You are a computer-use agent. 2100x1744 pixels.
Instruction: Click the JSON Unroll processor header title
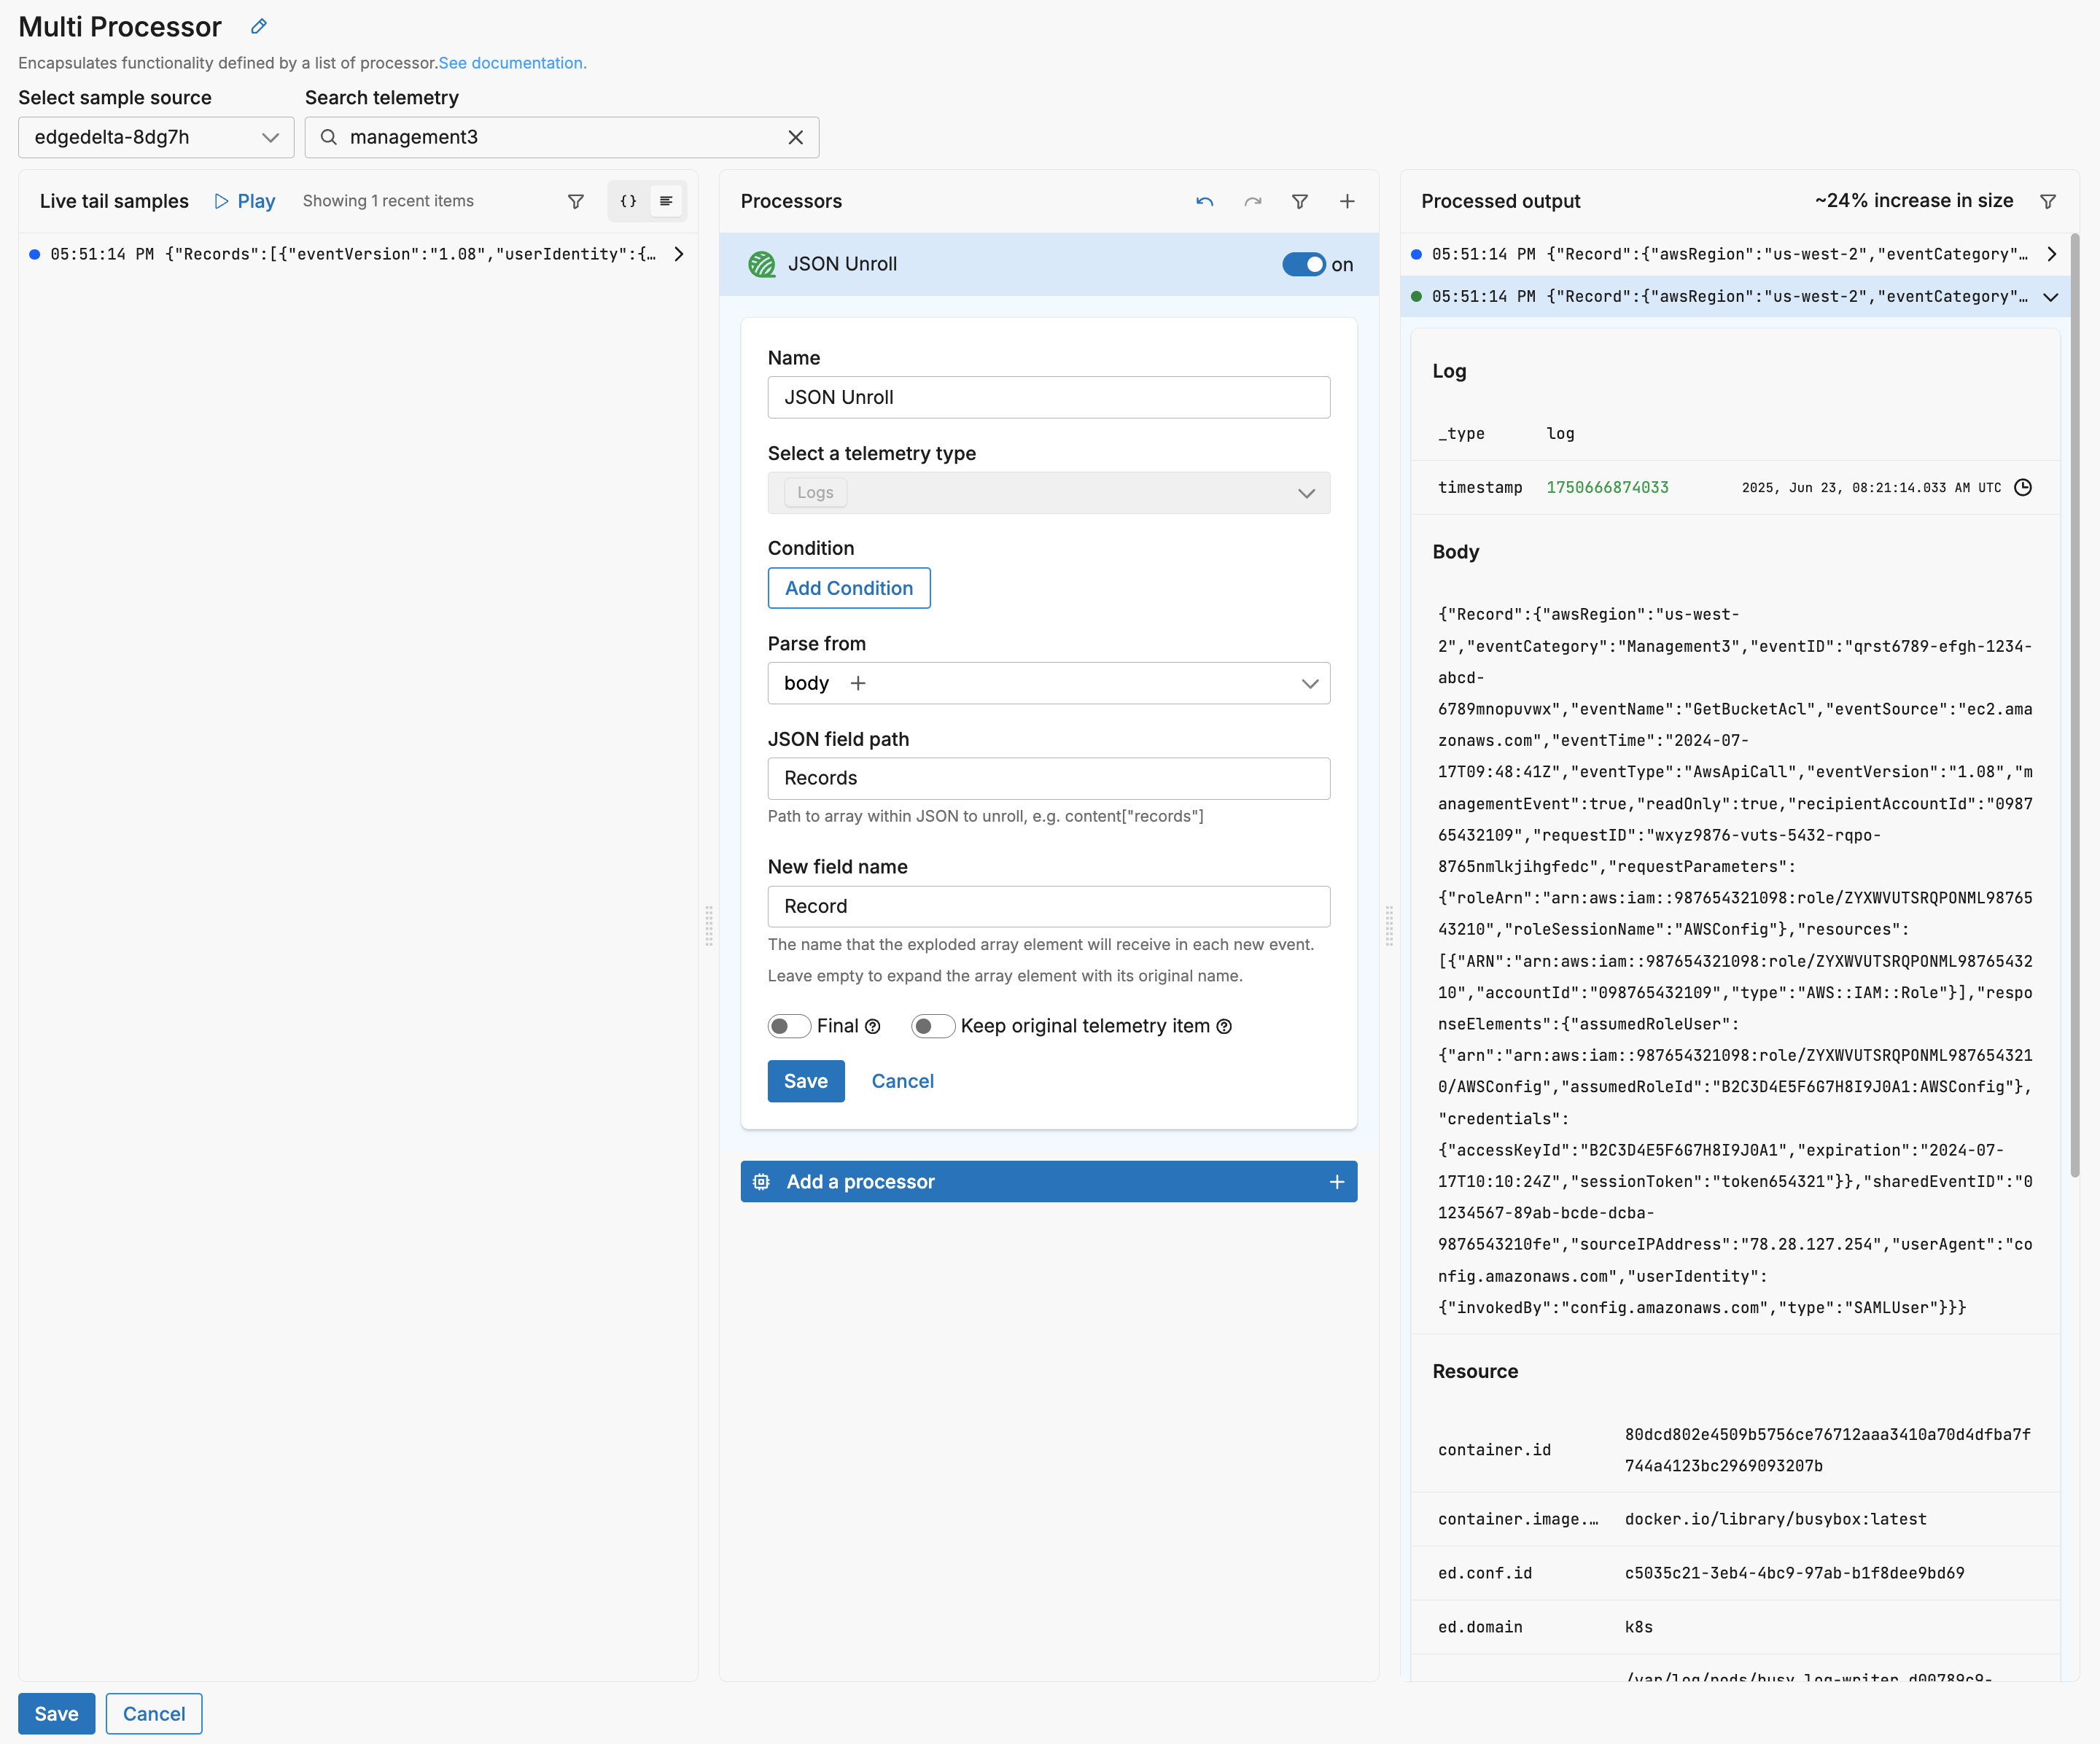click(842, 265)
